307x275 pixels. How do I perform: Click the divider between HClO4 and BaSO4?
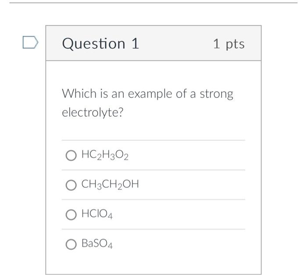click(x=153, y=229)
